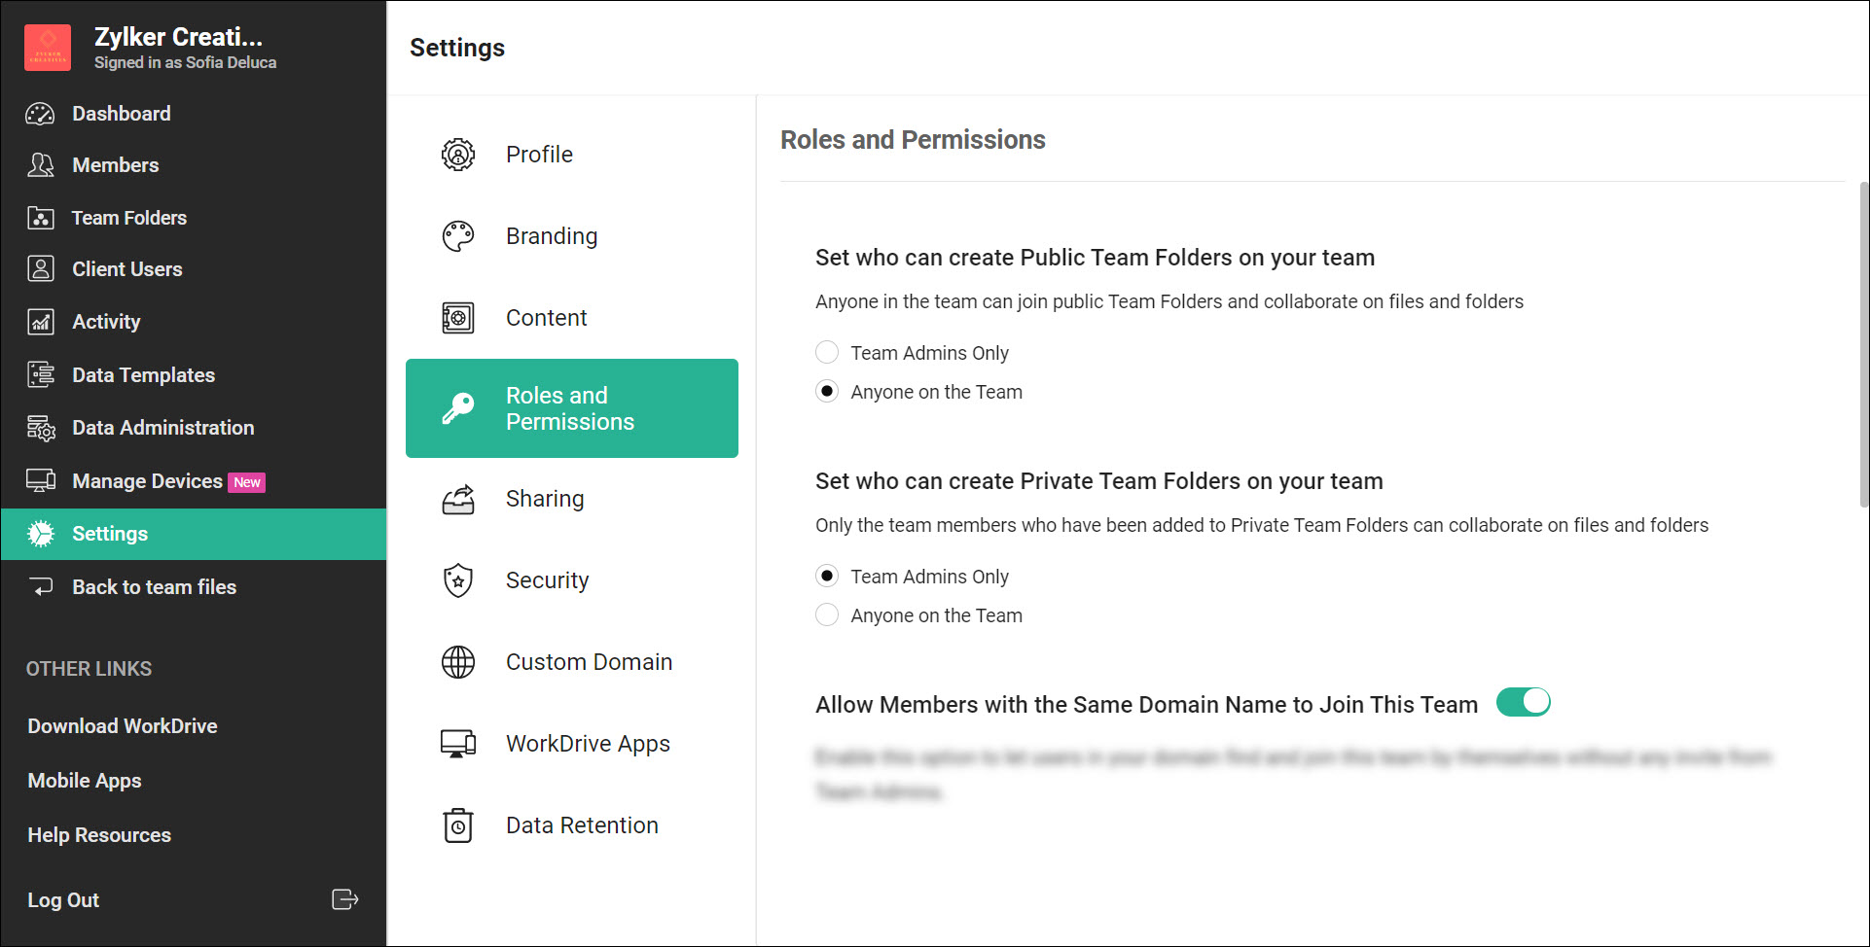Open the Sharing settings tab

544,499
